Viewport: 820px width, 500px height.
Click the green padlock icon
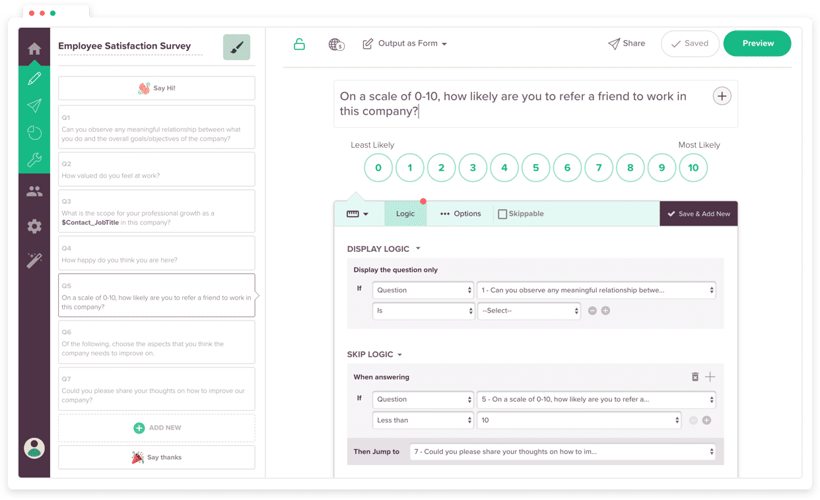[299, 44]
